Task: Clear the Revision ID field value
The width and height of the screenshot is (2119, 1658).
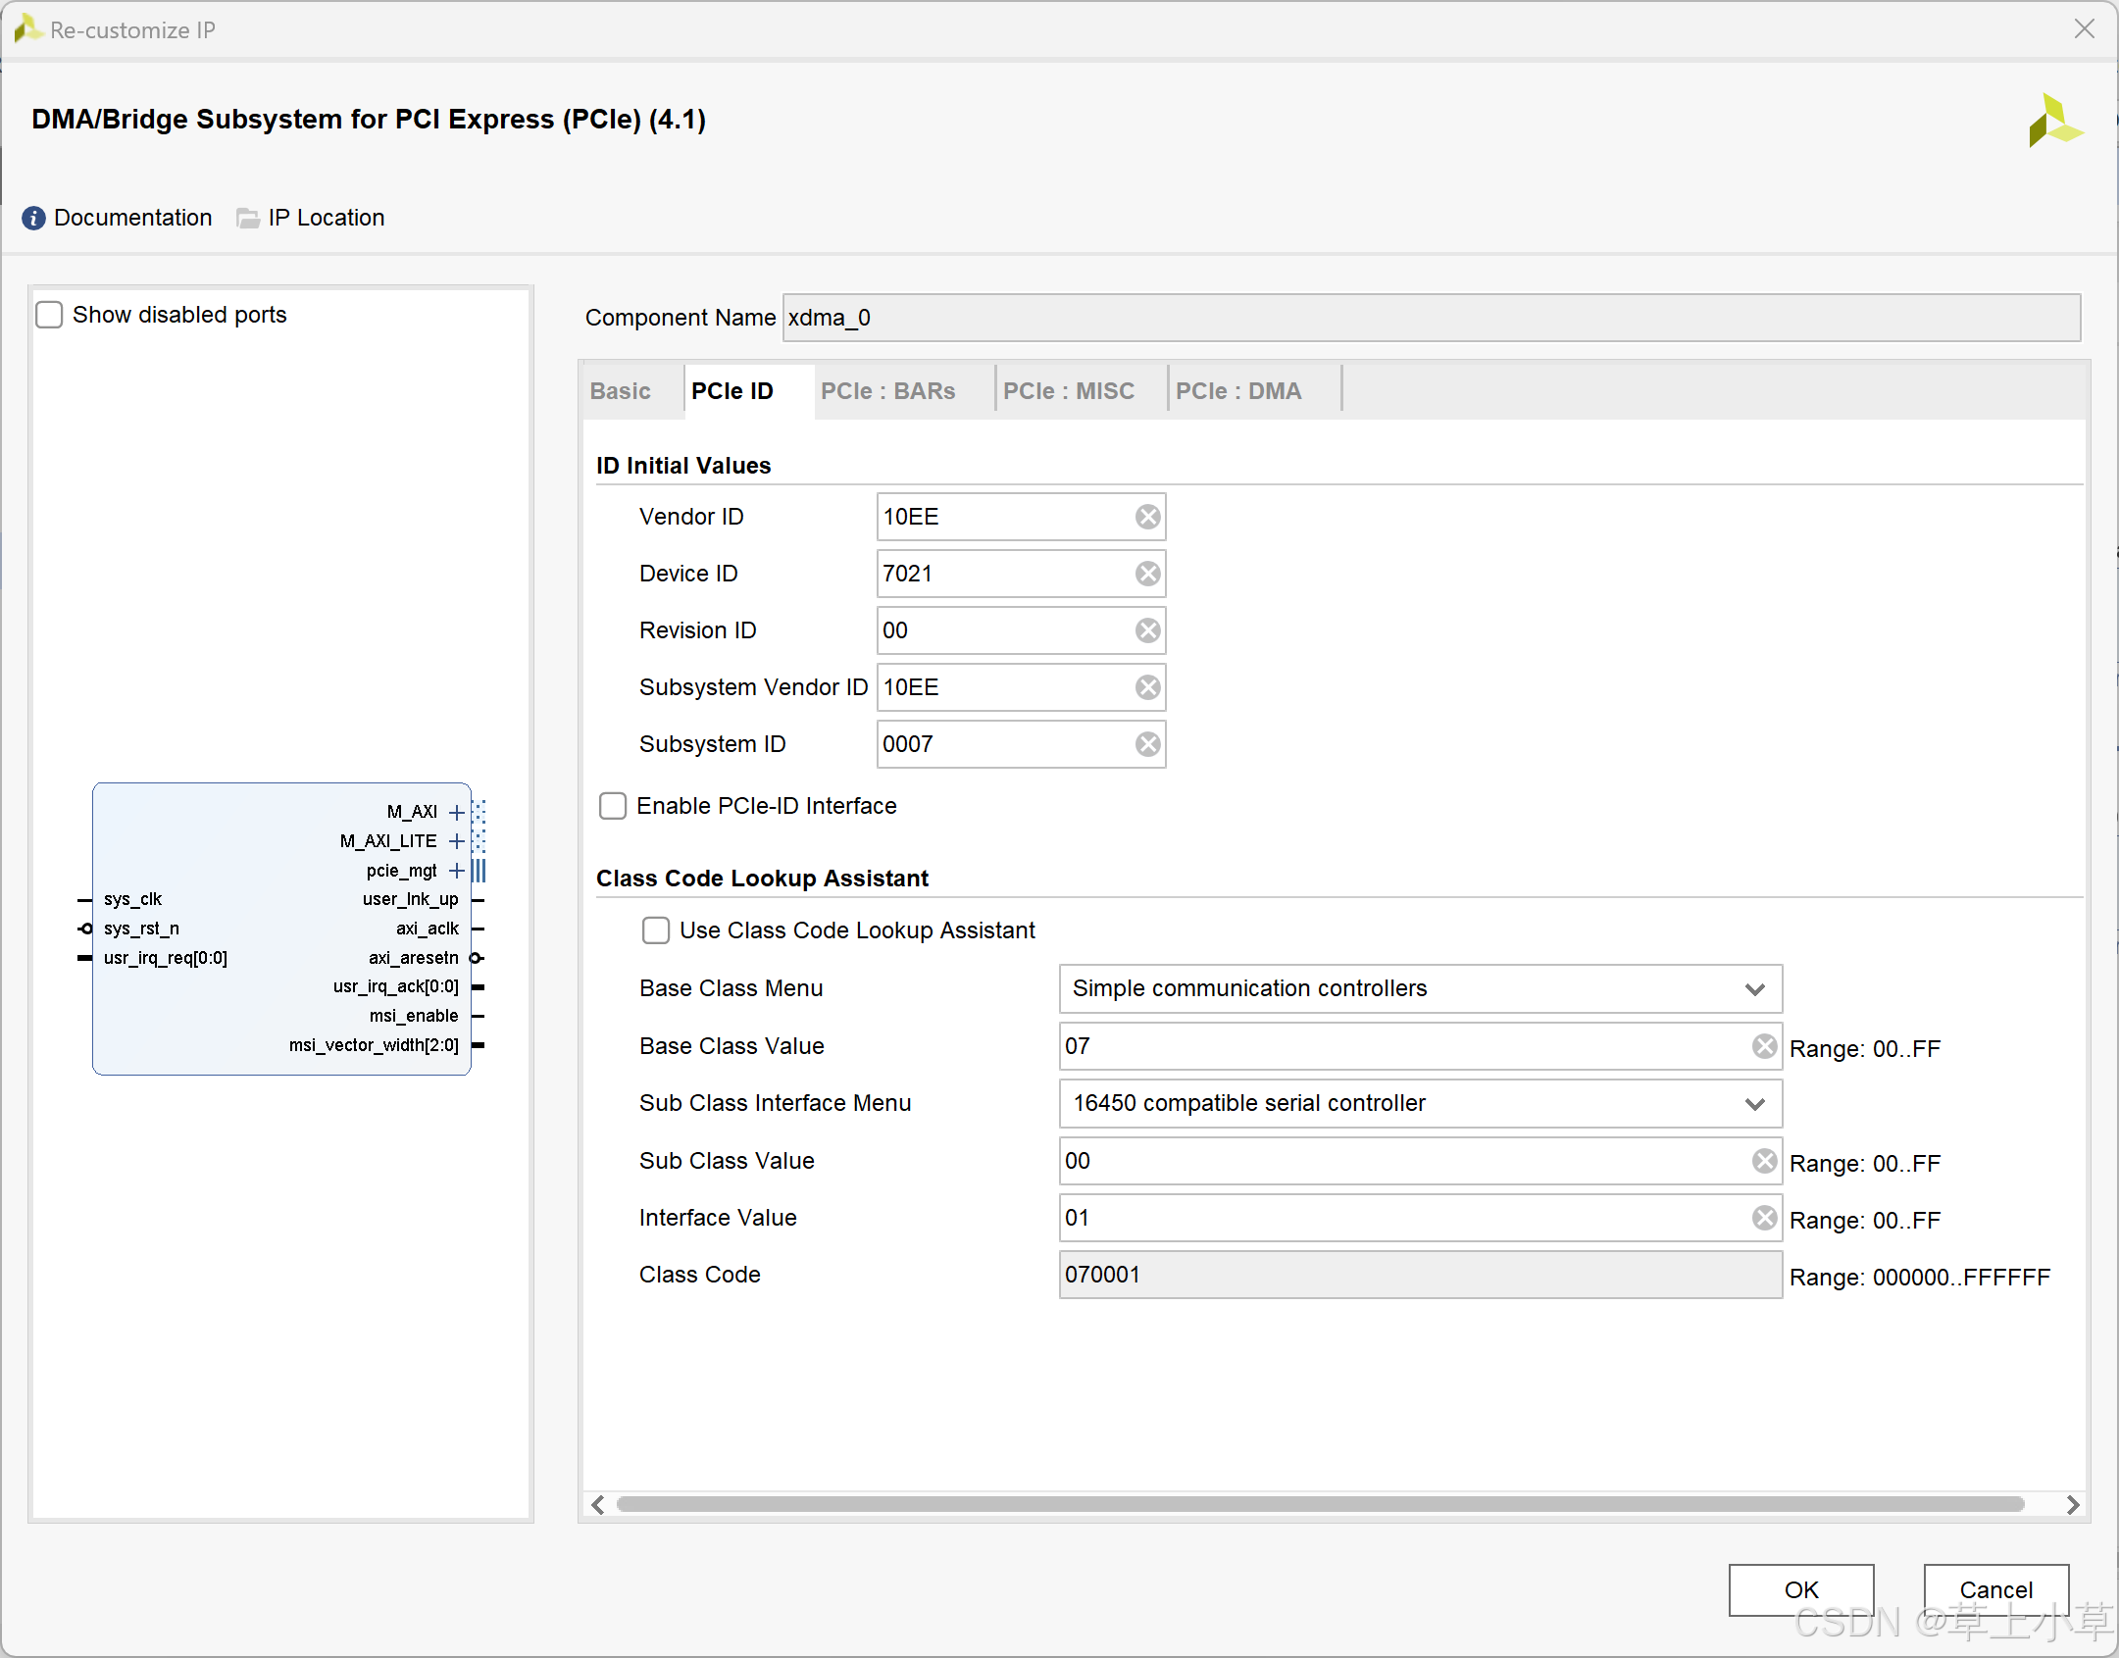Action: point(1147,630)
